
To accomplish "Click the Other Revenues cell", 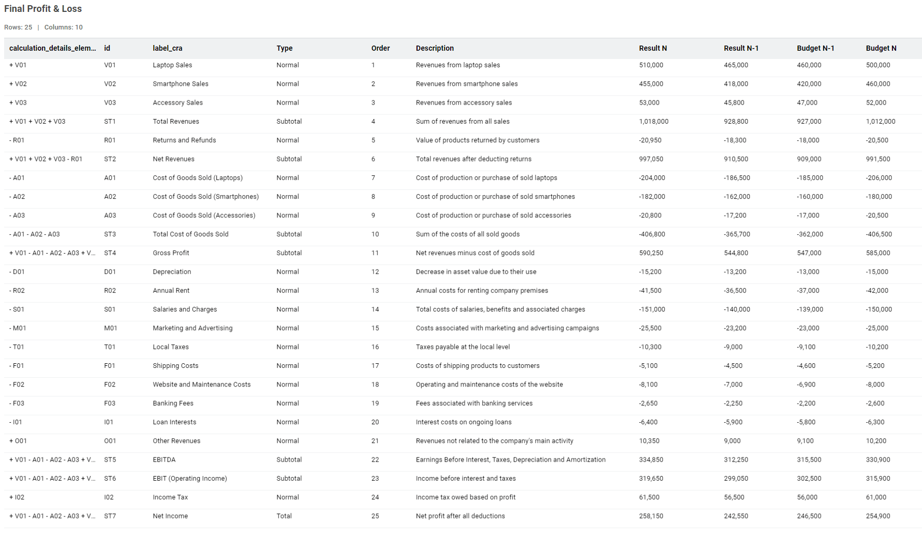I will coord(176,441).
